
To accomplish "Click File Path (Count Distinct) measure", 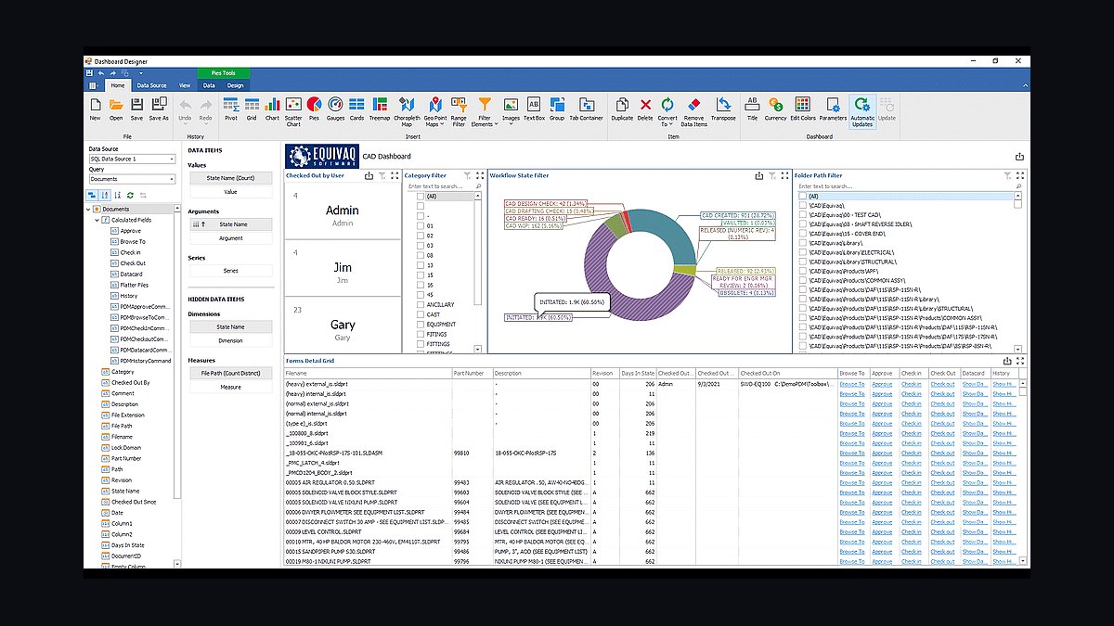I will tap(230, 373).
